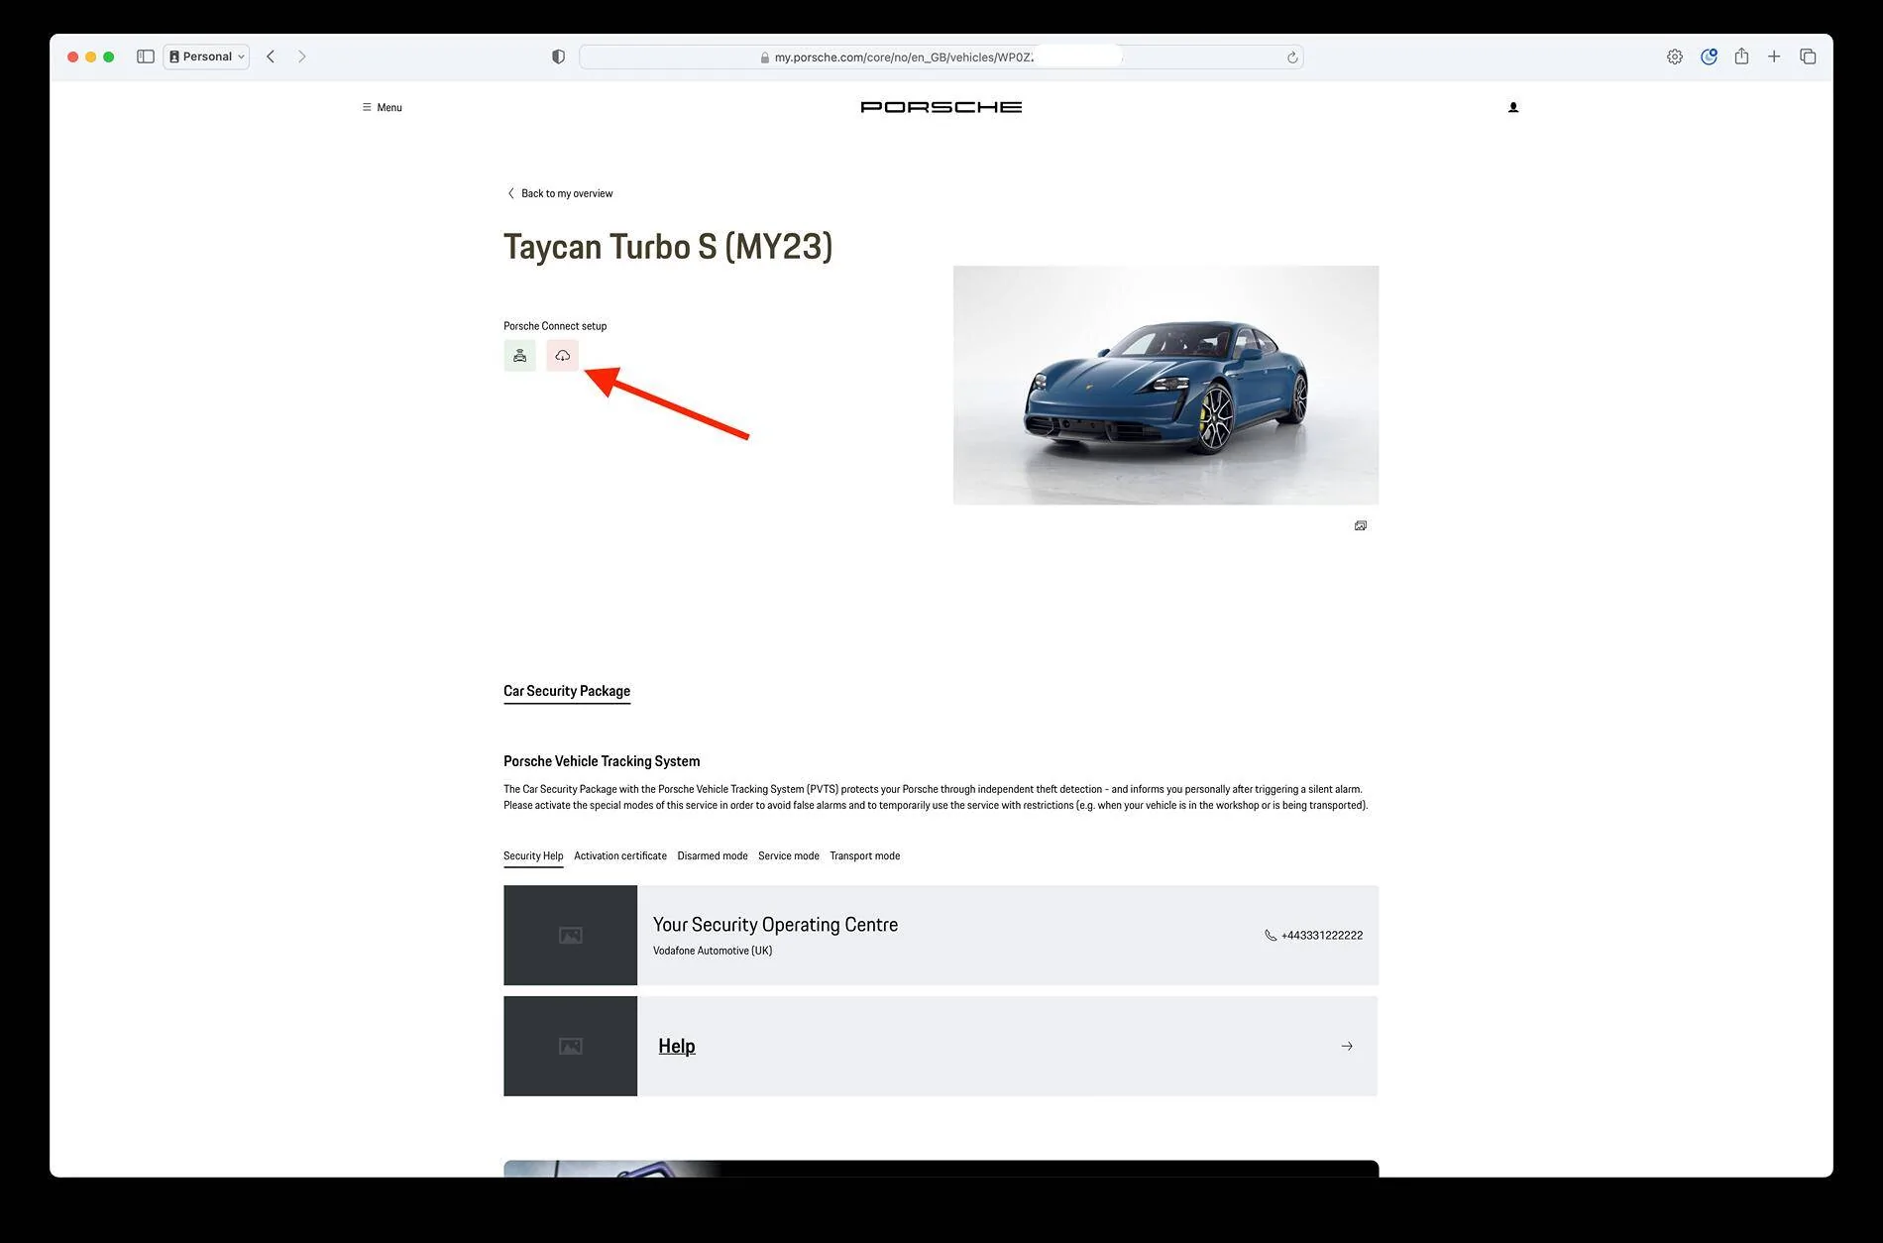Click the Security Operating Centre image placeholder
This screenshot has width=1883, height=1243.
[x=570, y=935]
